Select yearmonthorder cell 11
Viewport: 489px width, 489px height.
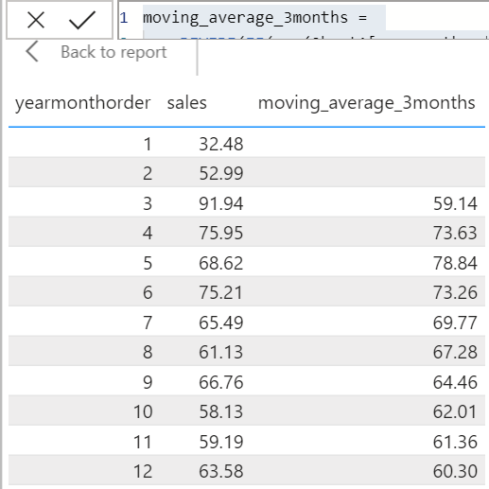coord(143,442)
